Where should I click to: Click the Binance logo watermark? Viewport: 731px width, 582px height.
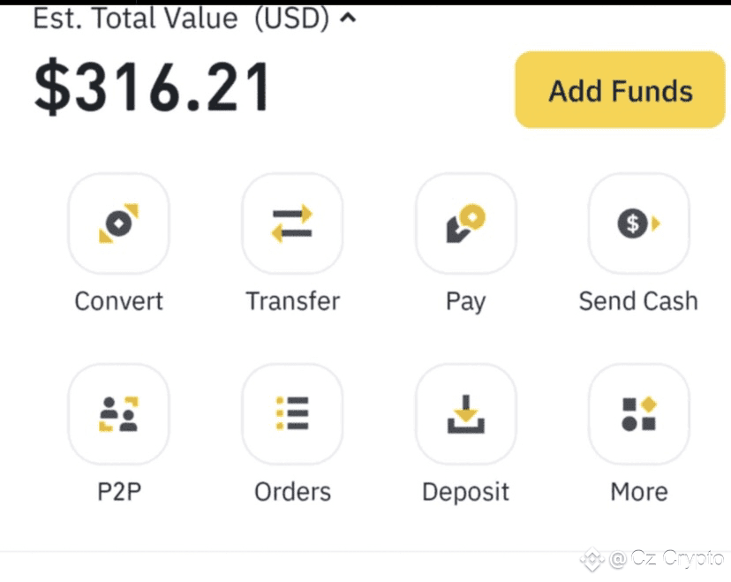(592, 559)
